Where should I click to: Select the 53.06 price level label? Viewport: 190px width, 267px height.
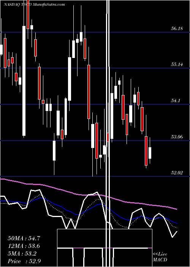click(177, 137)
